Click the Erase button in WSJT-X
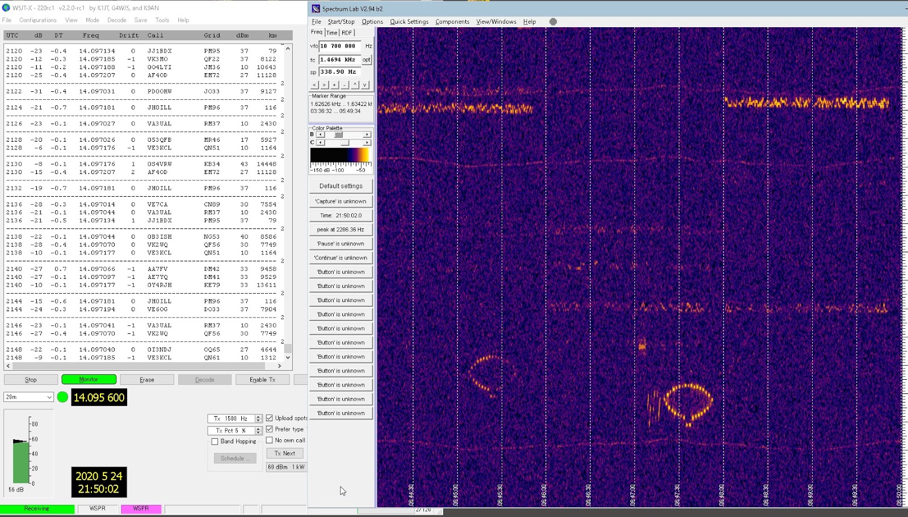The width and height of the screenshot is (908, 517). (147, 380)
